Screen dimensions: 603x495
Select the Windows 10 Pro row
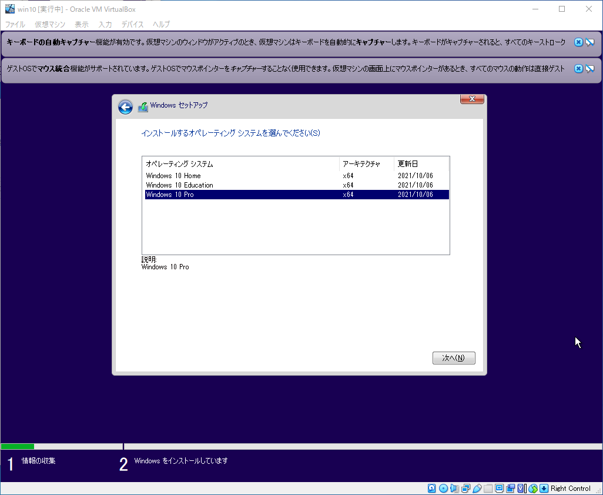[297, 195]
